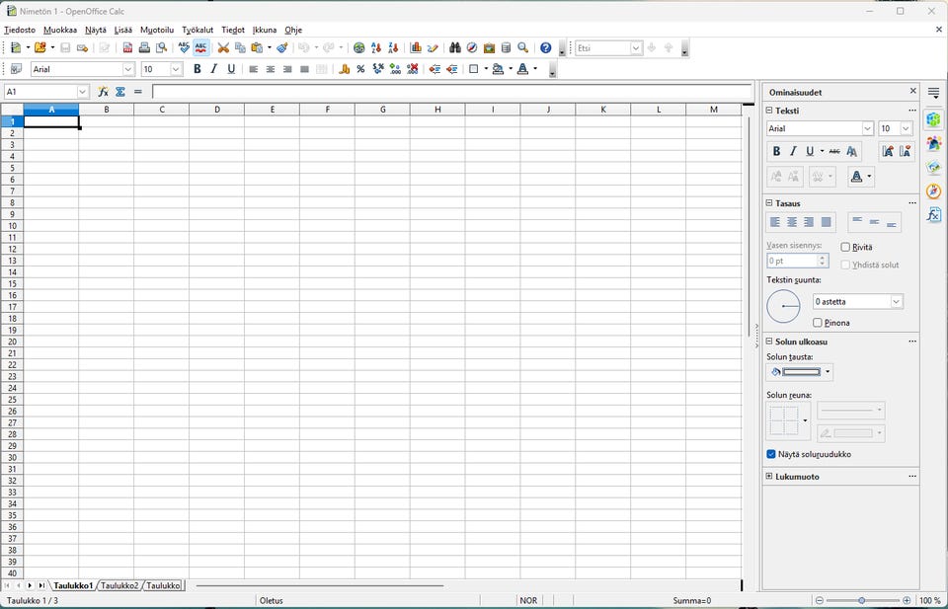Close the Ominaisuudet sidebar panel
This screenshot has height=609, width=948.
pos(912,91)
